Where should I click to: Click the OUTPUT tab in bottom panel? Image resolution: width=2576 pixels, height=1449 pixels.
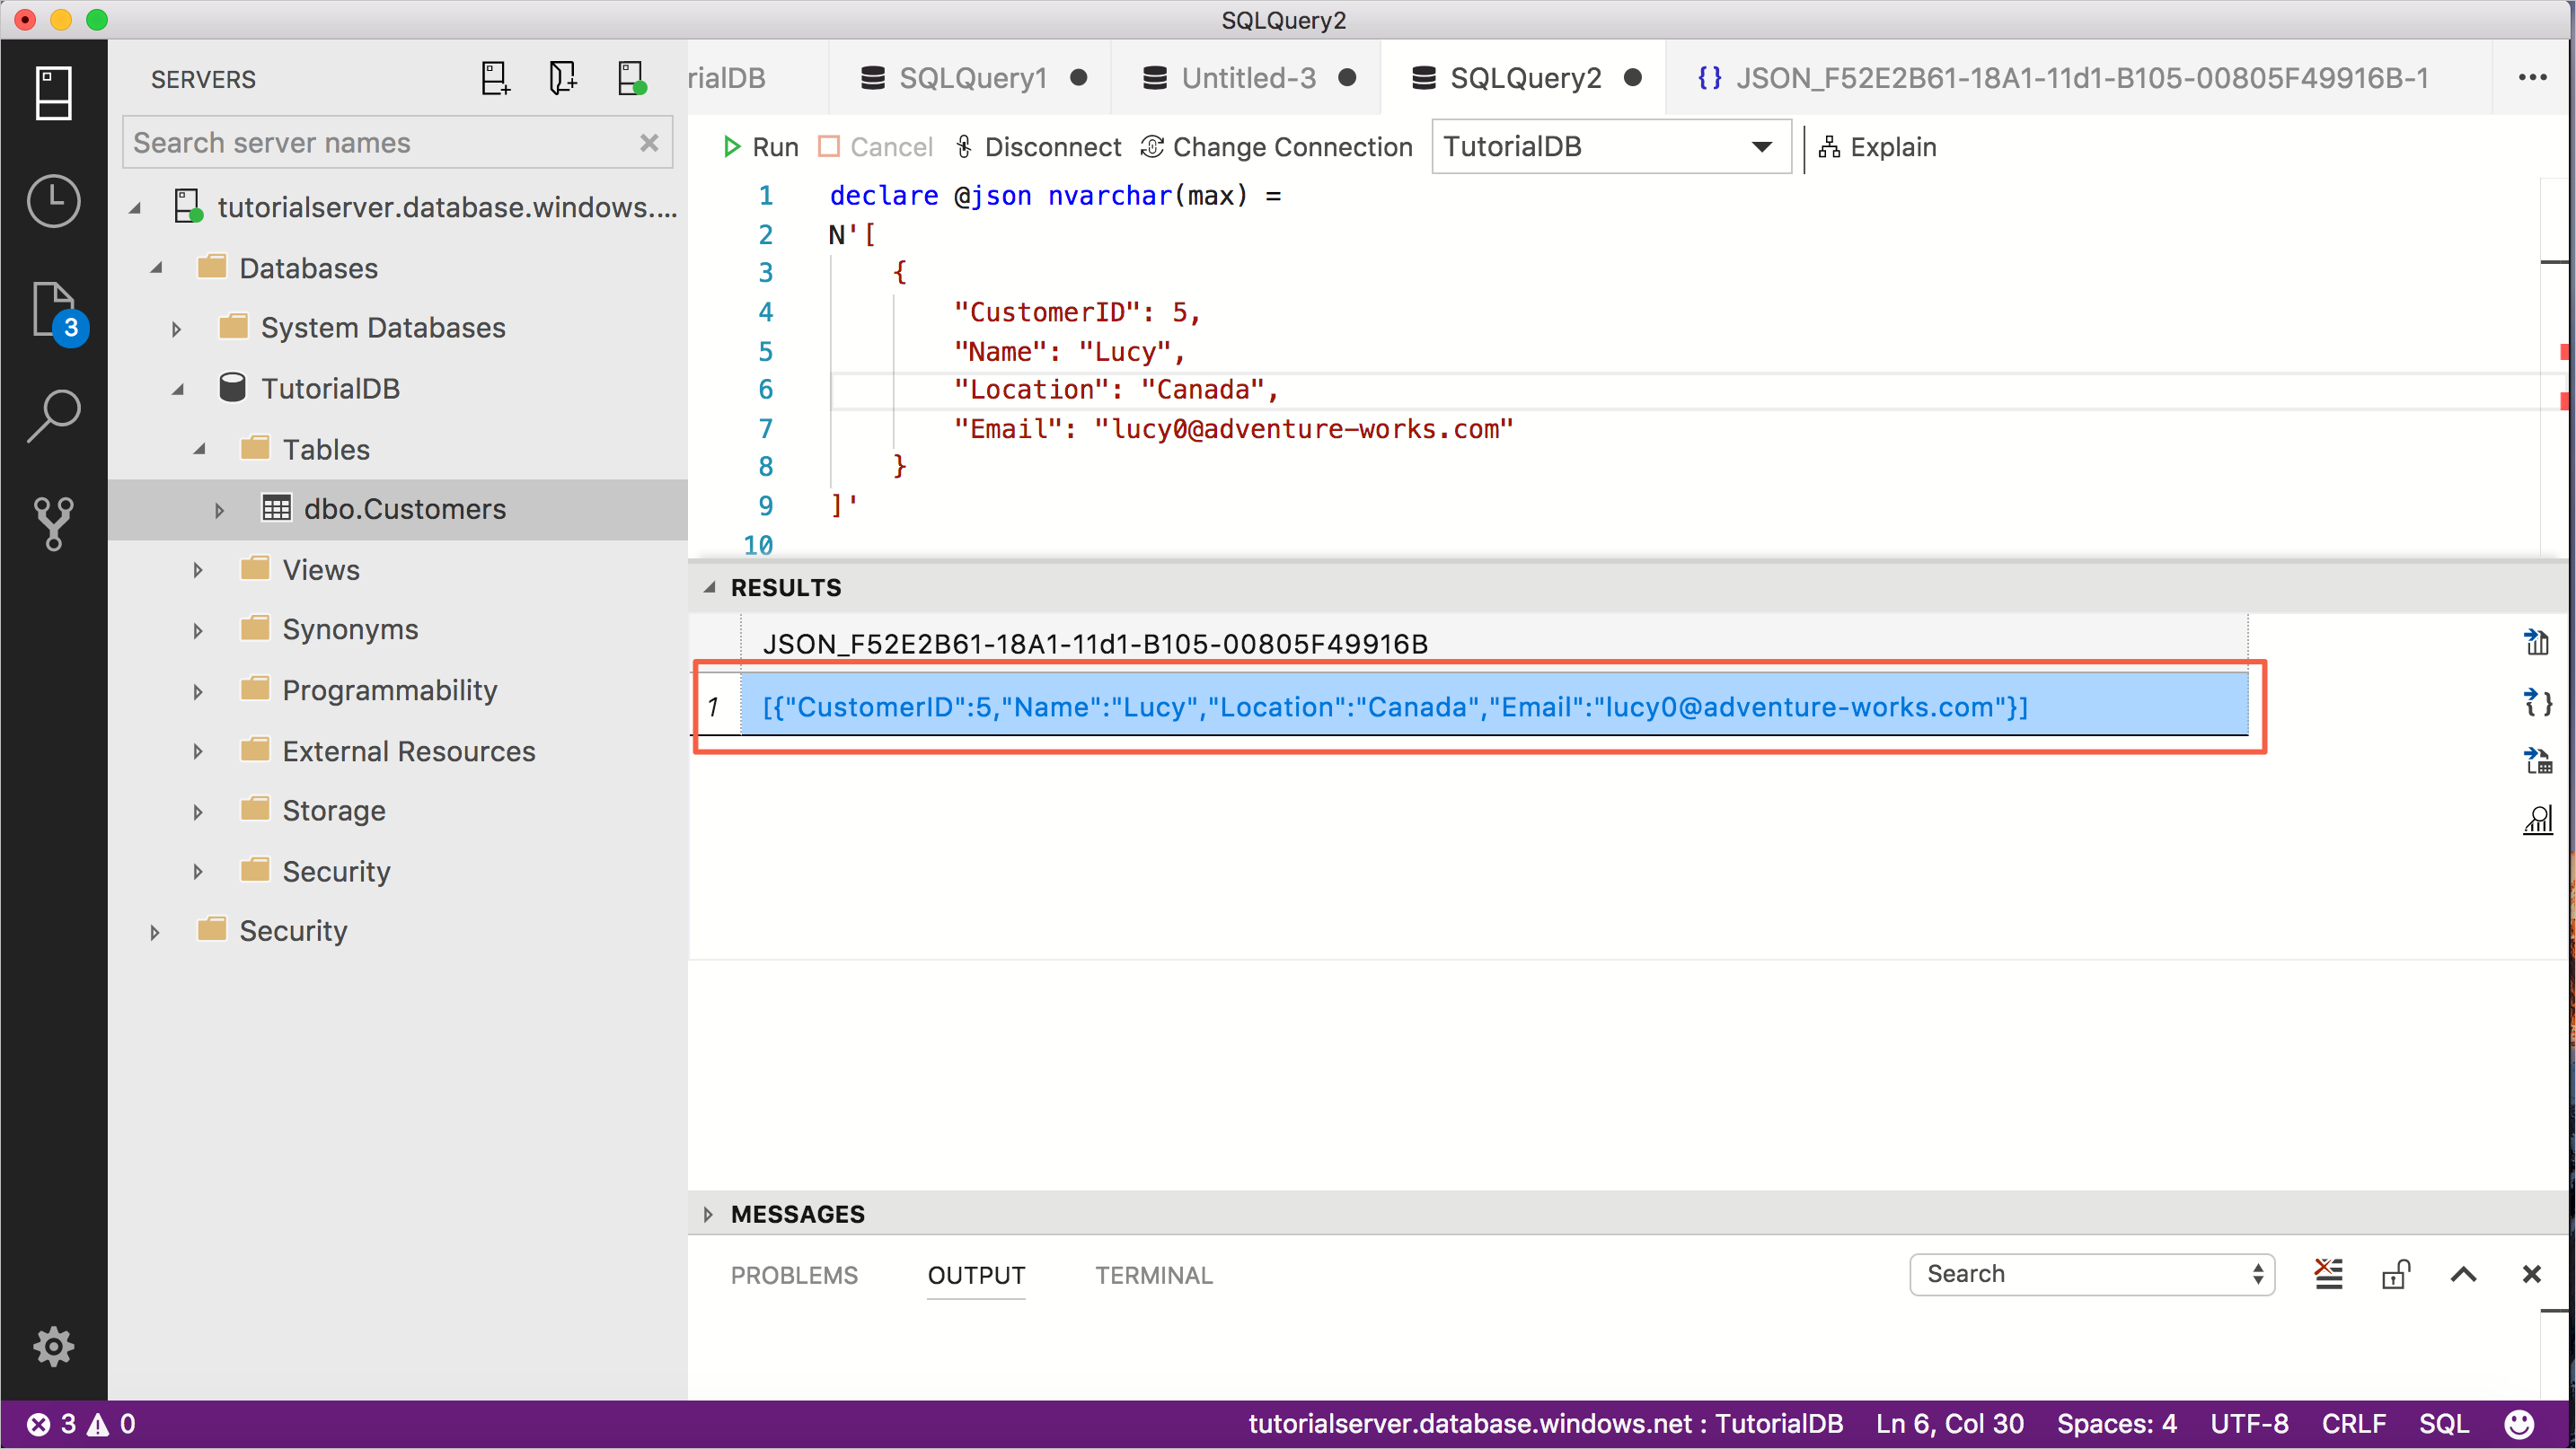(x=976, y=1276)
